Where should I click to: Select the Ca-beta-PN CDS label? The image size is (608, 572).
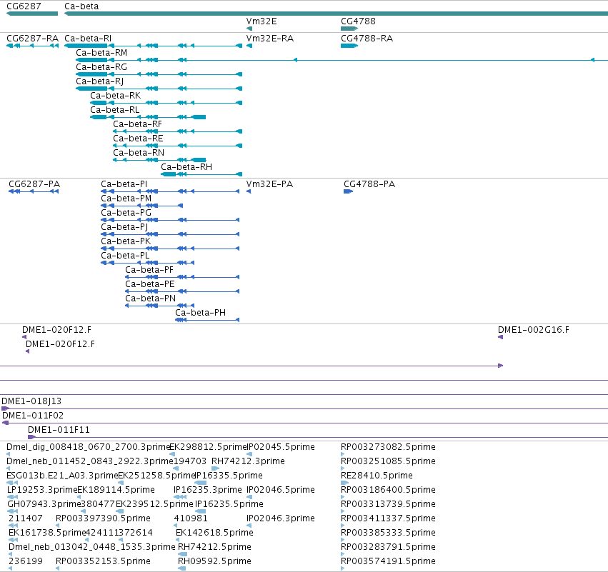point(151,298)
